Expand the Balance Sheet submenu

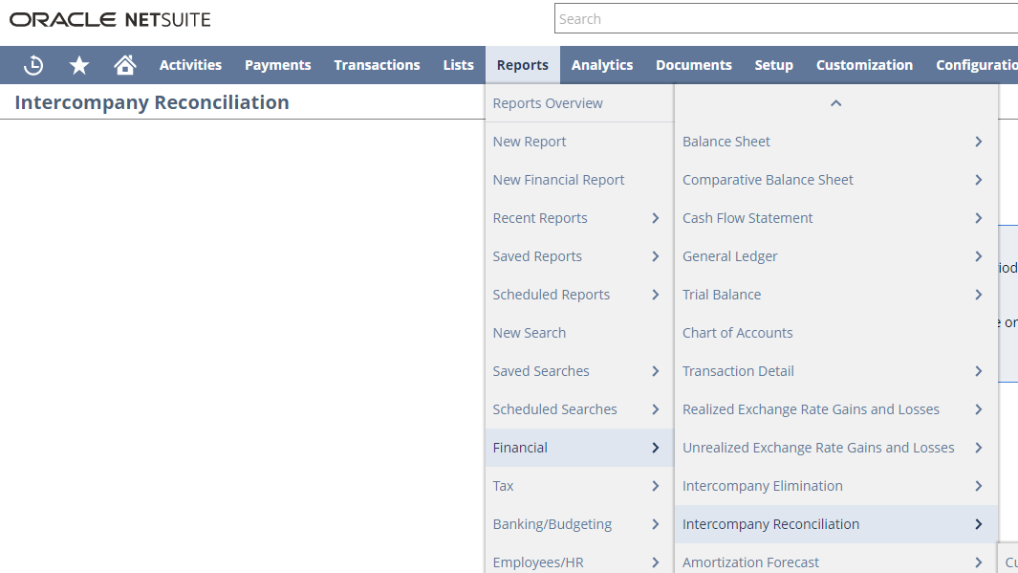978,141
